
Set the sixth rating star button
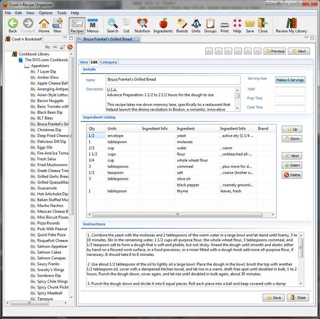coord(257,51)
